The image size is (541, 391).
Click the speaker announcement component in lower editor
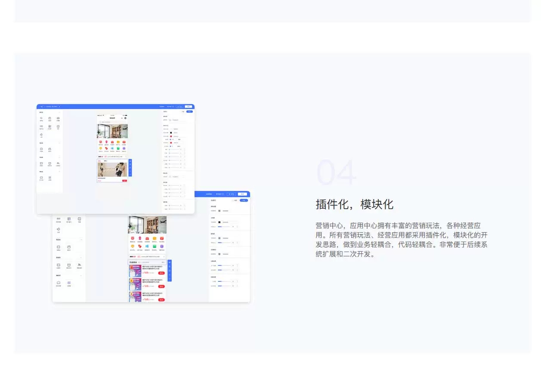(59, 230)
